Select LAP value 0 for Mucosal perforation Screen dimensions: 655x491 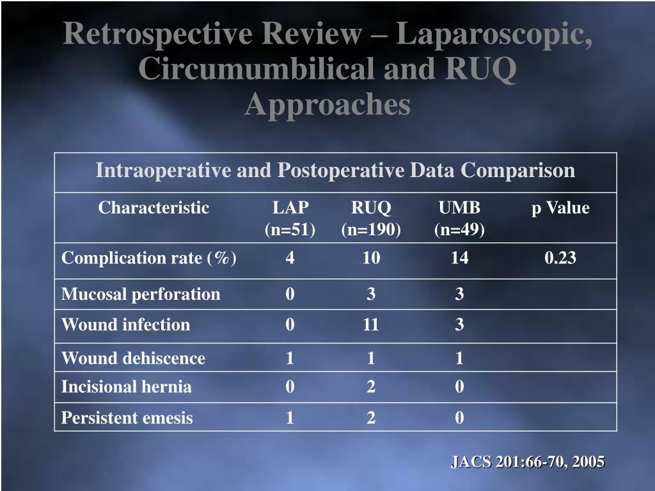coord(290,294)
